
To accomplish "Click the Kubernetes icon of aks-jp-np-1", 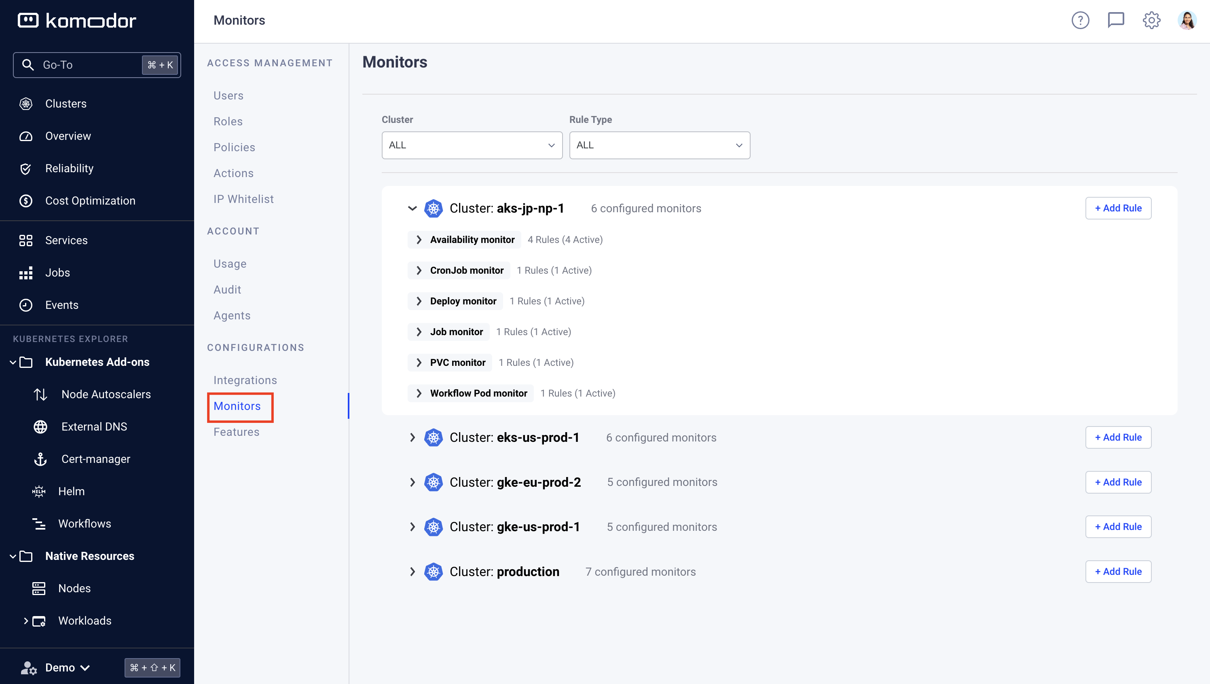I will pyautogui.click(x=433, y=209).
